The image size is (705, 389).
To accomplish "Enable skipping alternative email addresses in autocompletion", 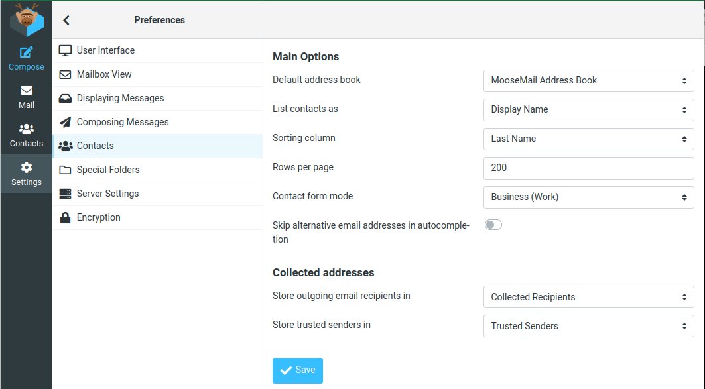I will point(493,225).
